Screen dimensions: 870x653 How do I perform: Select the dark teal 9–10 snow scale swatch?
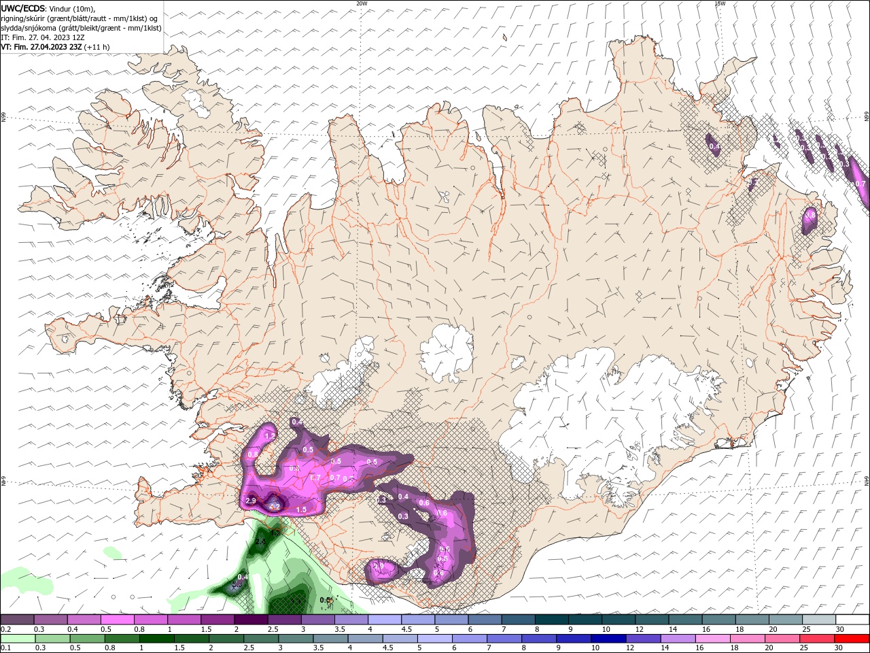click(x=584, y=619)
